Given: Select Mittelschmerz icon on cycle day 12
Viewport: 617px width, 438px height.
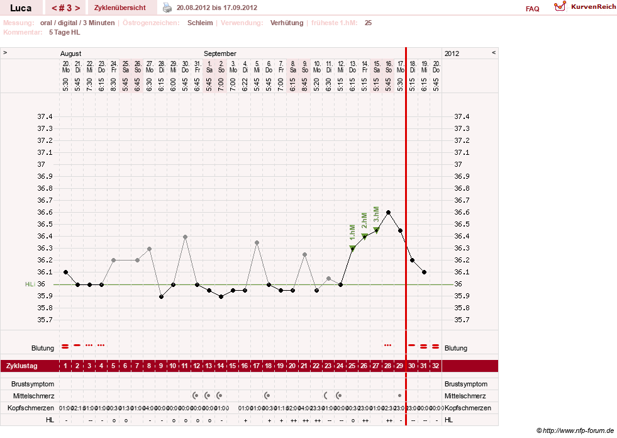Looking at the screenshot, I should click(196, 395).
